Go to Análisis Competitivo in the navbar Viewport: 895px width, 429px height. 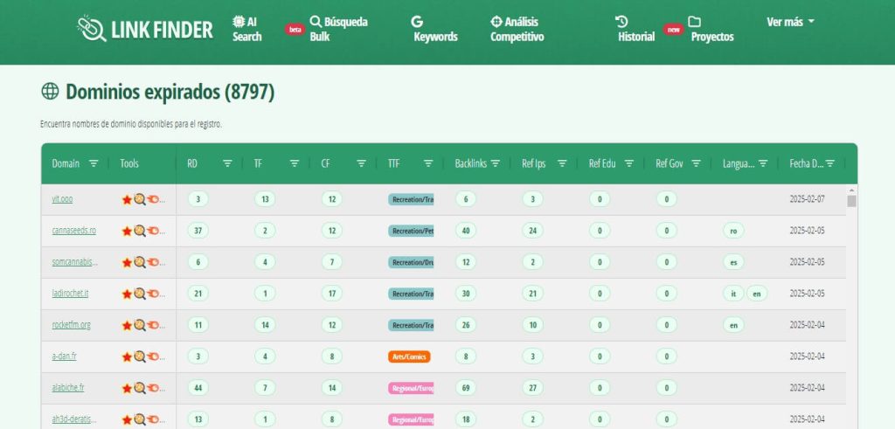(x=517, y=29)
